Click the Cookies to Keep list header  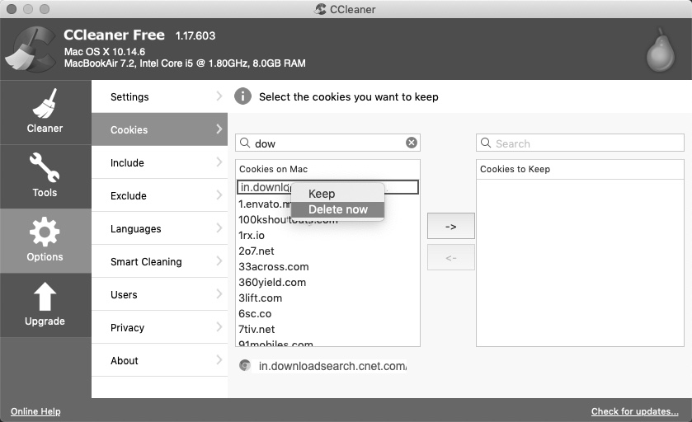point(580,169)
